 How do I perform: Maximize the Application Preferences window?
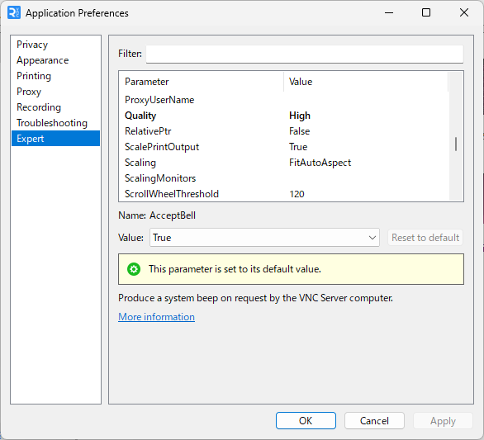pyautogui.click(x=426, y=13)
